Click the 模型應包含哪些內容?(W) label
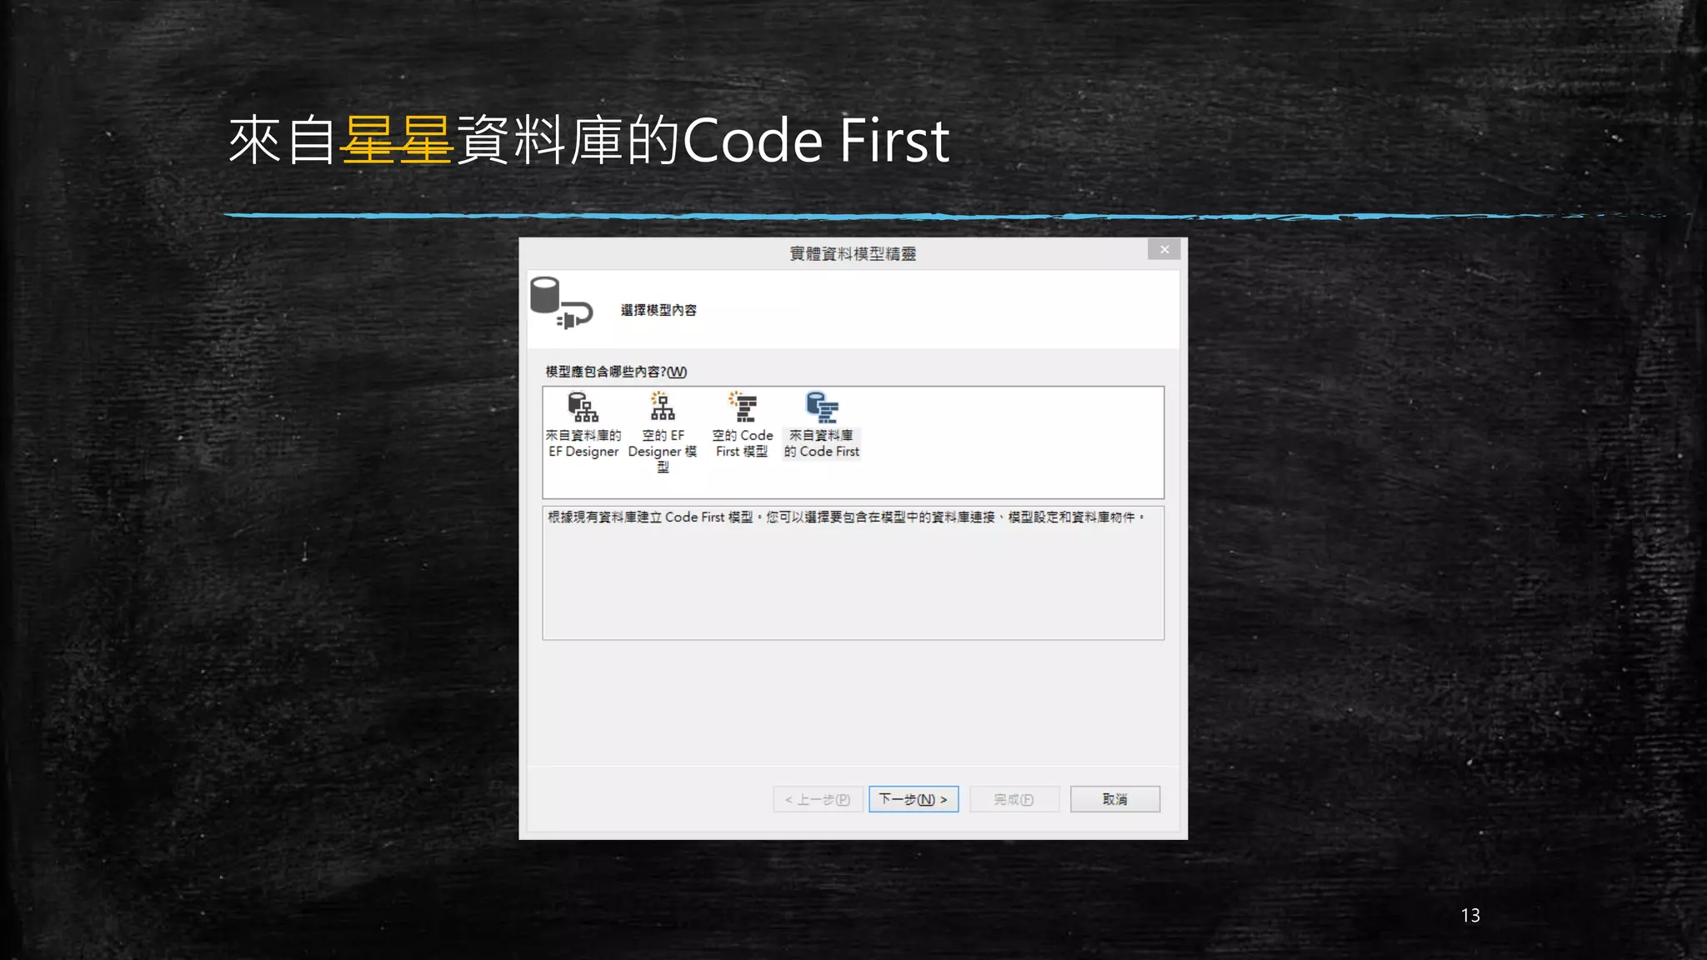Image resolution: width=1707 pixels, height=960 pixels. 616,372
